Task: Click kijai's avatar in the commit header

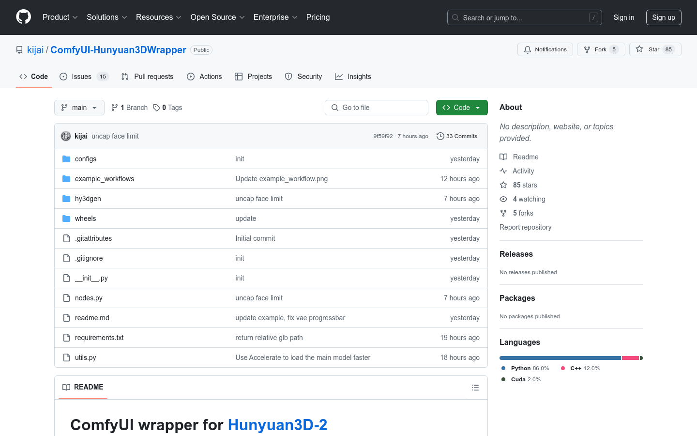Action: 66,136
